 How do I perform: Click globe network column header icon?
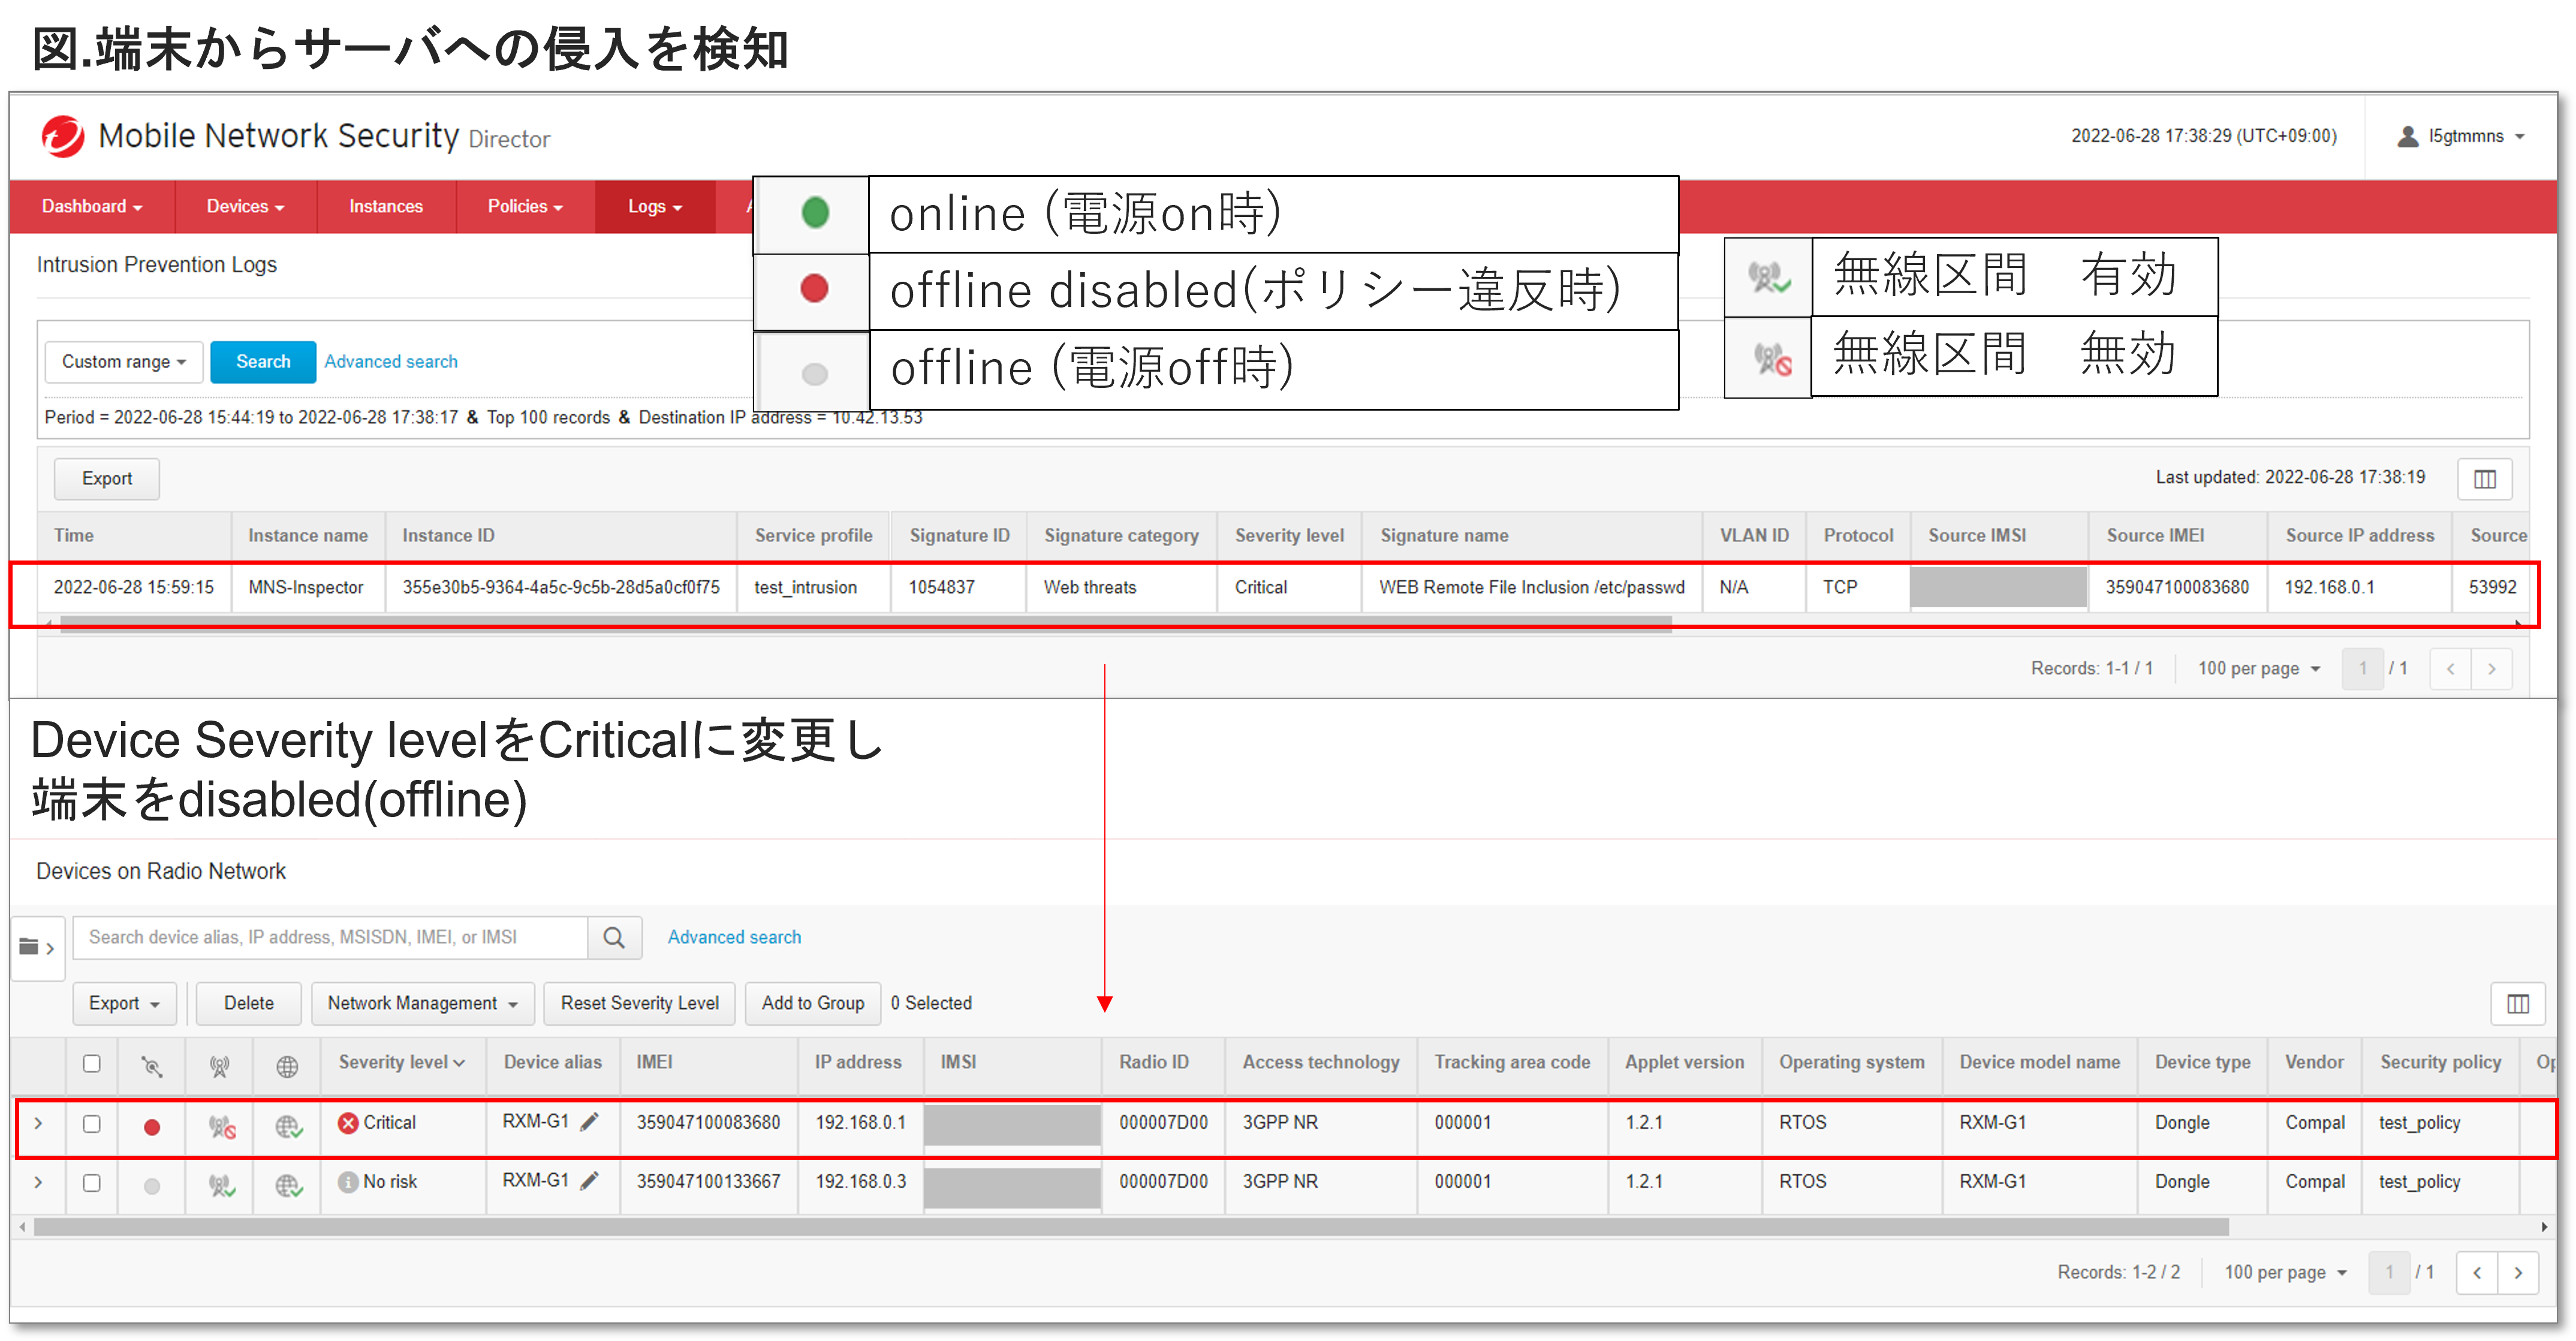[287, 1066]
